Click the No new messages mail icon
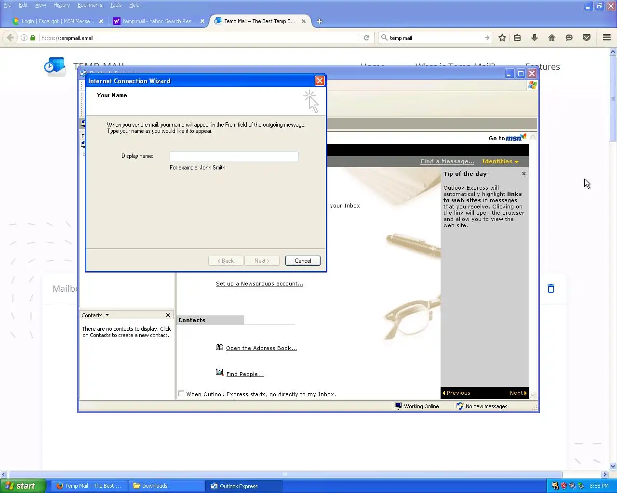 point(460,406)
